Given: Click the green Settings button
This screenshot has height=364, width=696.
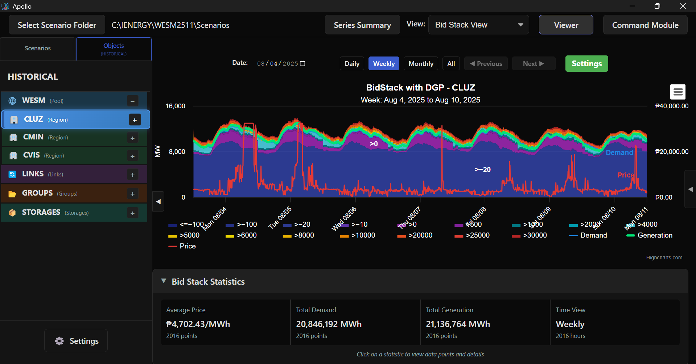Looking at the screenshot, I should pos(586,64).
